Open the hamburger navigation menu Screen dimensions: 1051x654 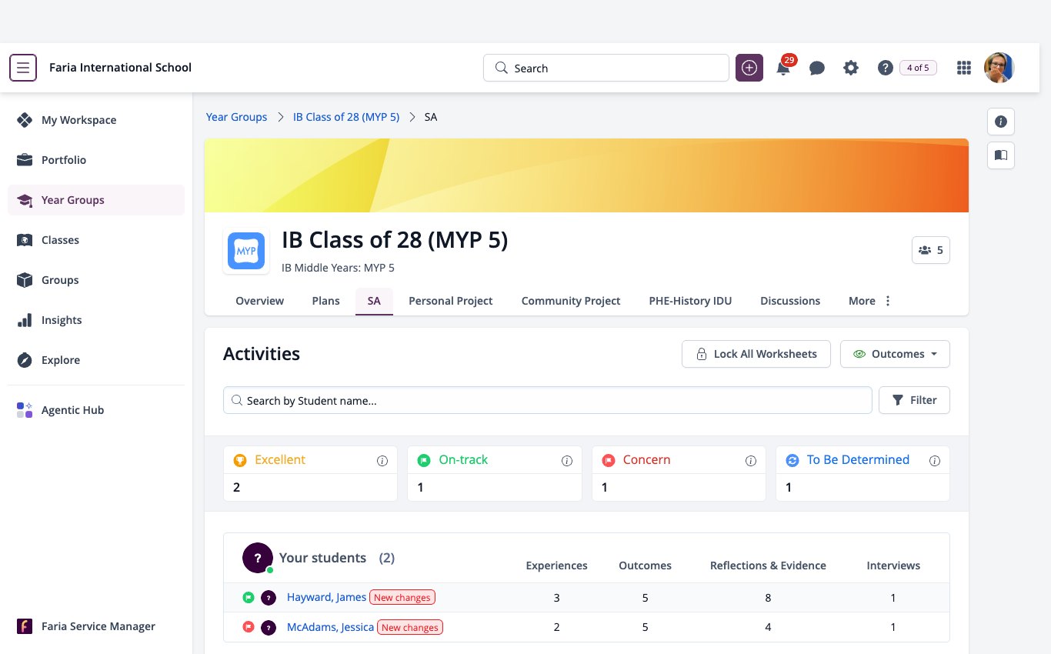click(23, 68)
